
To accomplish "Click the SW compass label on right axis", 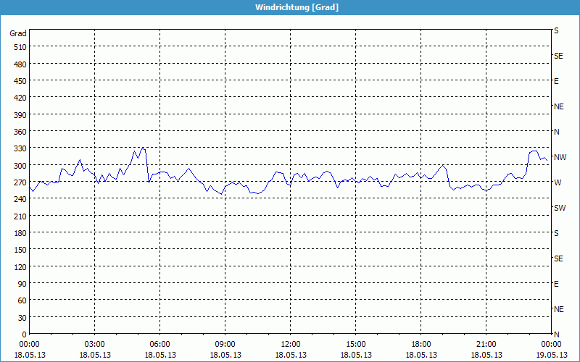I will (x=559, y=208).
